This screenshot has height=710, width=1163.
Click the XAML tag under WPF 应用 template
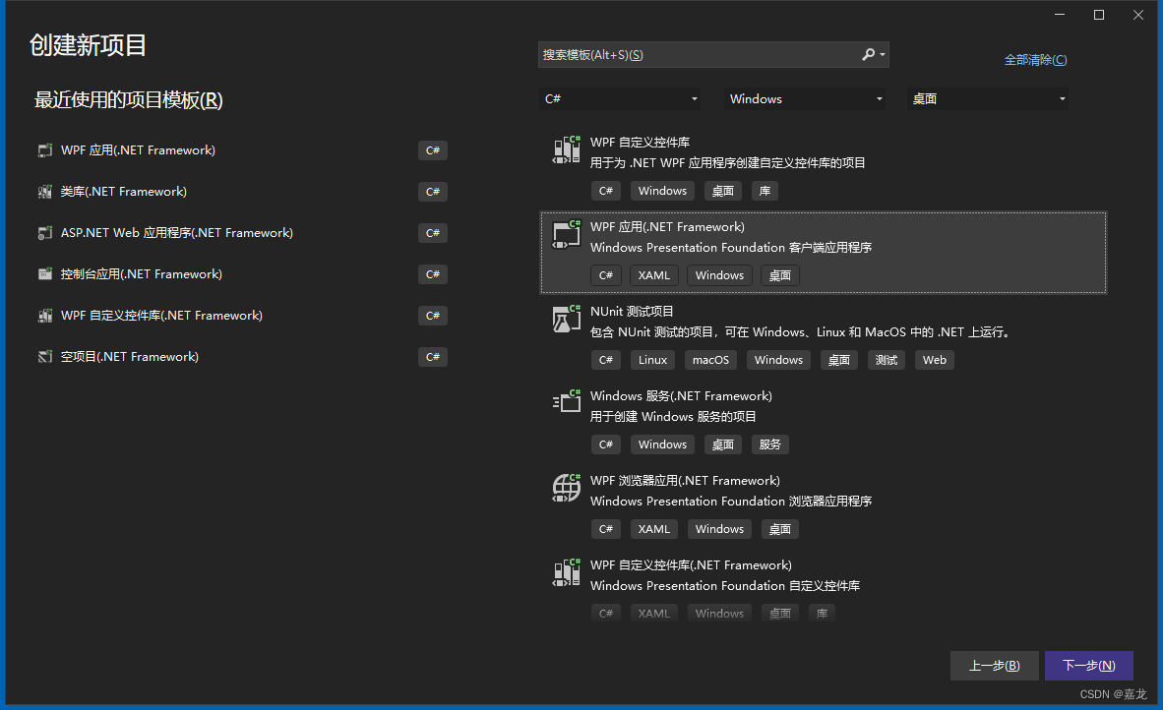(x=654, y=275)
